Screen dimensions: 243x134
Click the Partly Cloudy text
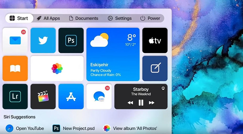click(x=101, y=70)
